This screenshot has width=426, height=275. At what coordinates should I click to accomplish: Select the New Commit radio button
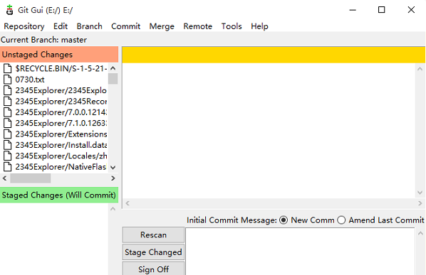[x=284, y=220]
